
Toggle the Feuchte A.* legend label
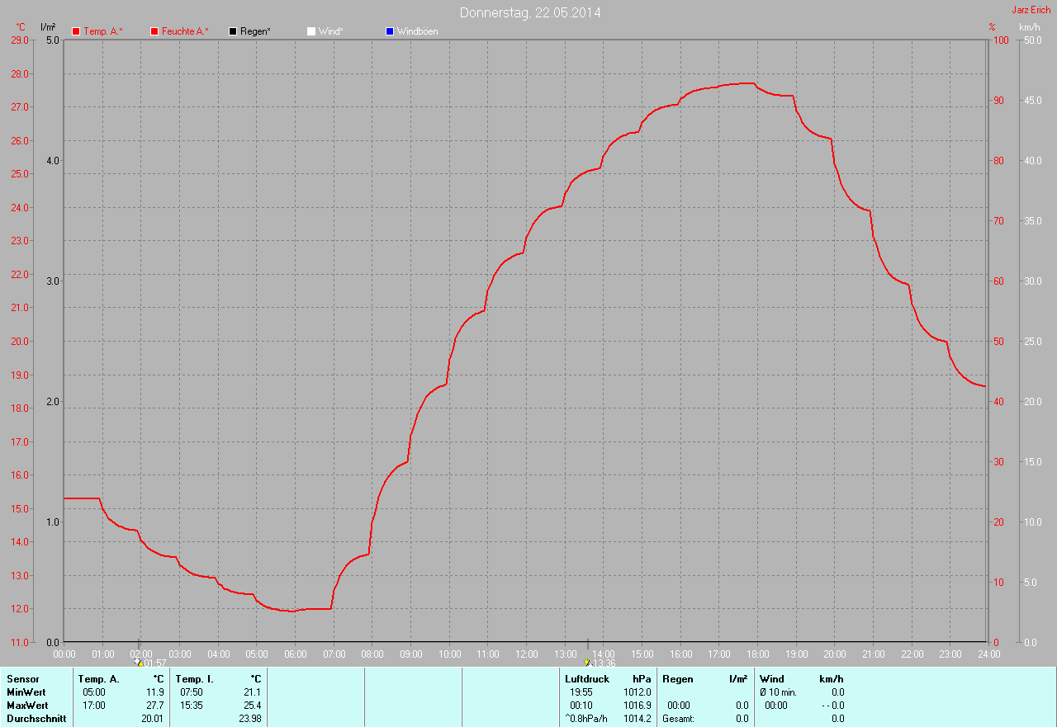(185, 31)
